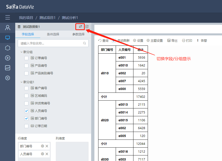Check the 订单日期 field
This screenshot has width=222, height=161.
(26, 126)
